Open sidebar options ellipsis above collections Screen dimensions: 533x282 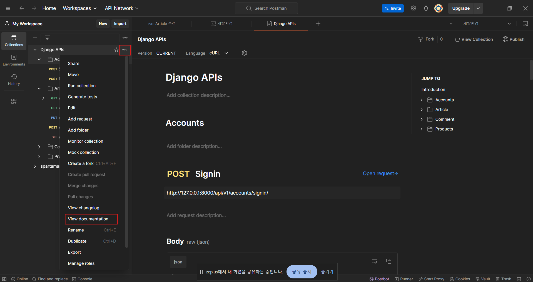(x=125, y=38)
